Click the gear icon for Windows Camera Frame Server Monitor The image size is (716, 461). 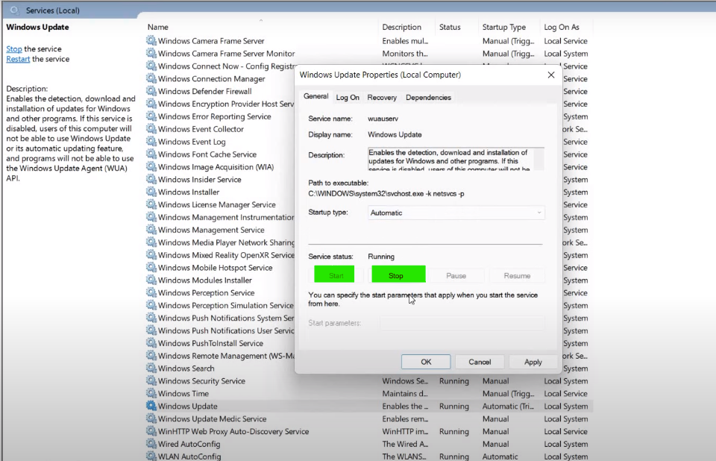pyautogui.click(x=151, y=54)
